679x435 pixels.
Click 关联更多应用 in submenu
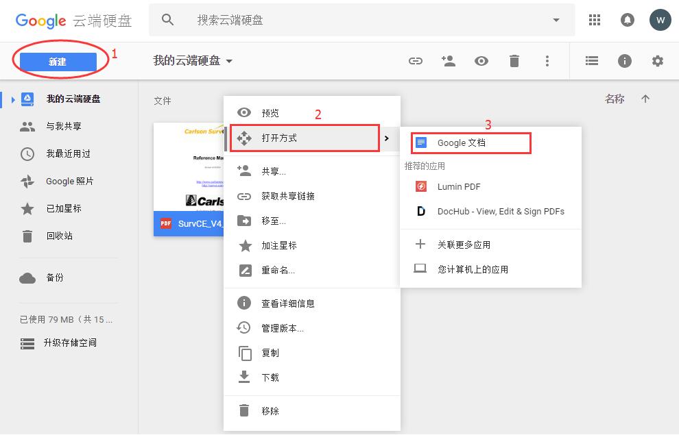tap(490, 245)
